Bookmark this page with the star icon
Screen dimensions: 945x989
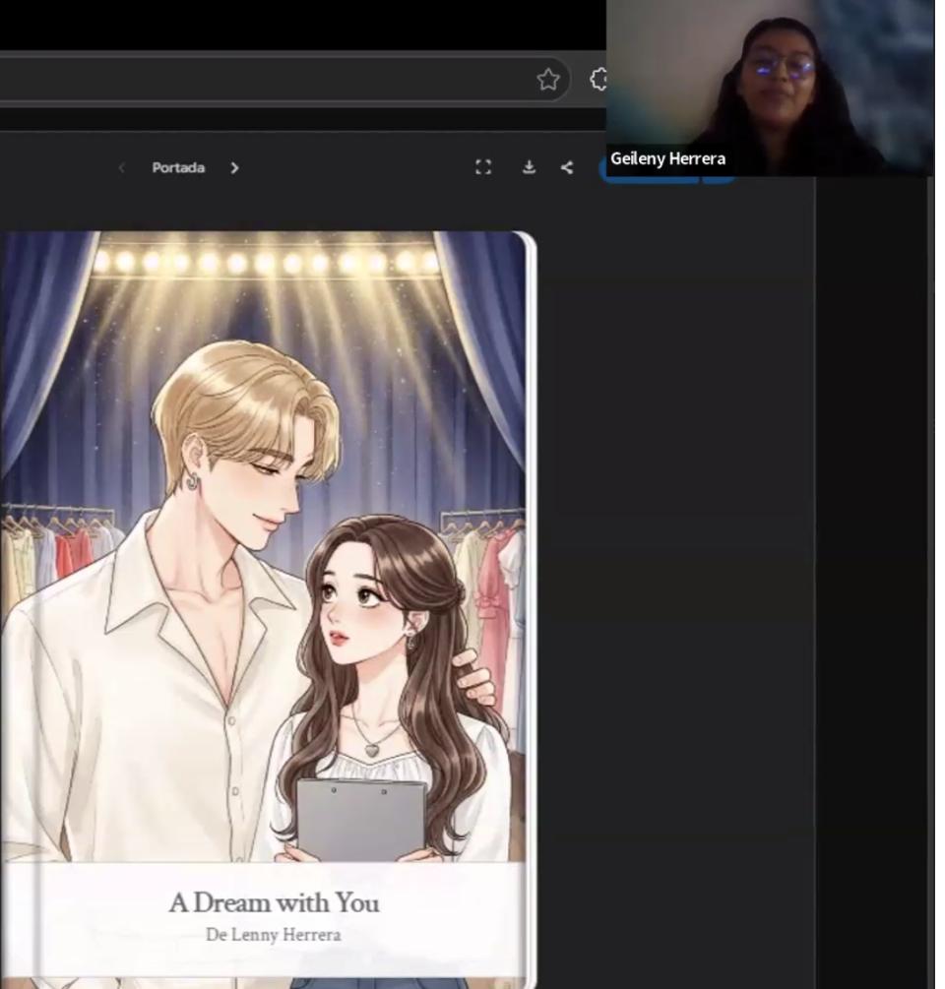pyautogui.click(x=548, y=80)
